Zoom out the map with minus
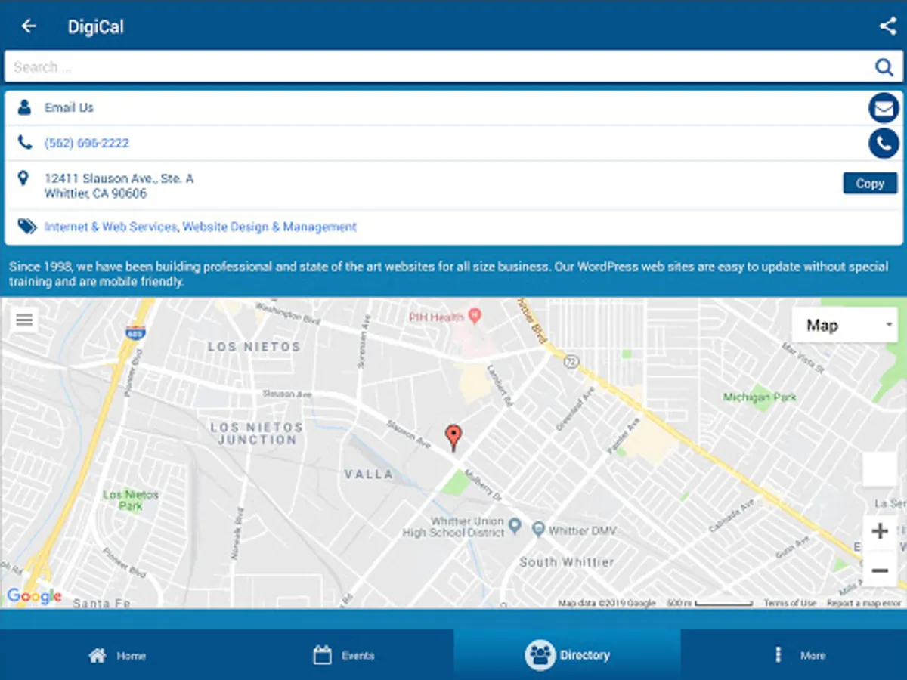This screenshot has height=680, width=907. [880, 570]
